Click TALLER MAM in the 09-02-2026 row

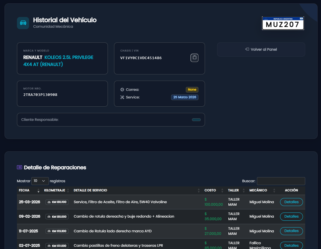pyautogui.click(x=234, y=216)
